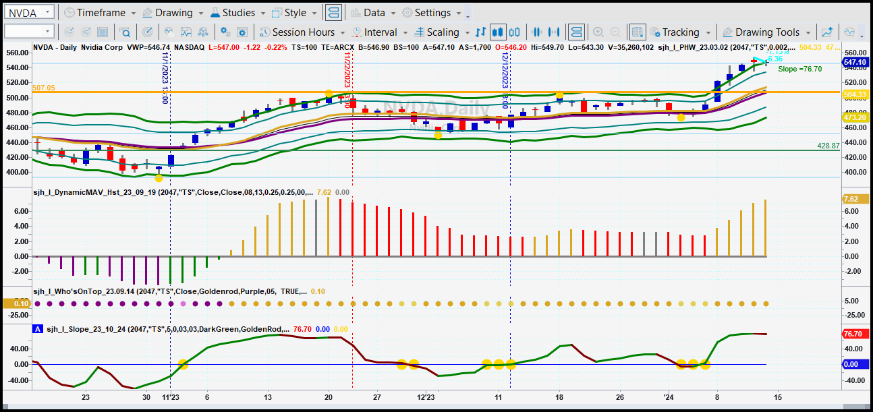873x412 pixels.
Task: Increase bar spacing with expand icon
Action: pos(555,32)
